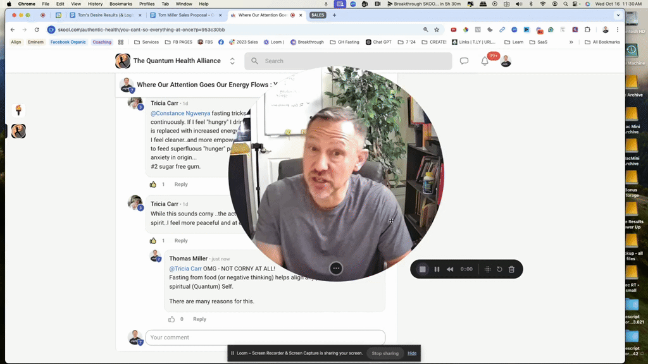Image resolution: width=648 pixels, height=364 pixels.
Task: Click into the Your comment field
Action: (x=265, y=337)
